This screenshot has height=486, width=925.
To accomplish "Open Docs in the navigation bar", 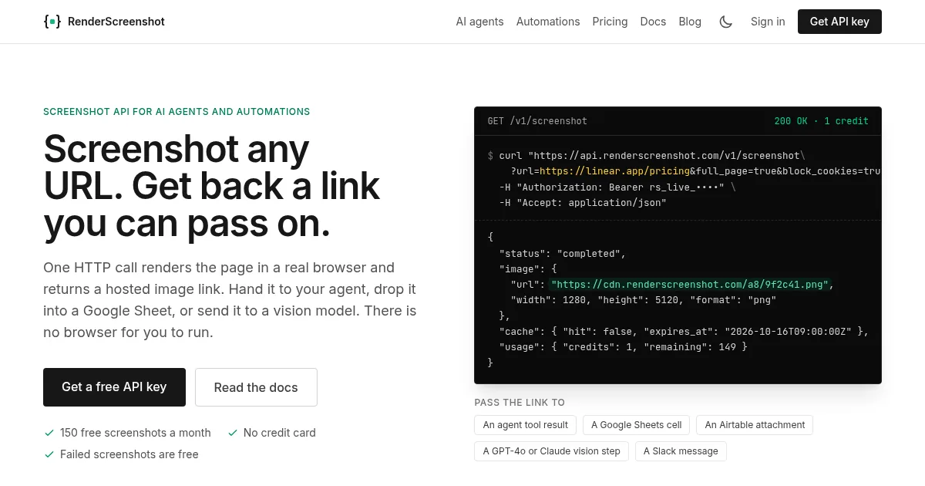I will click(653, 22).
